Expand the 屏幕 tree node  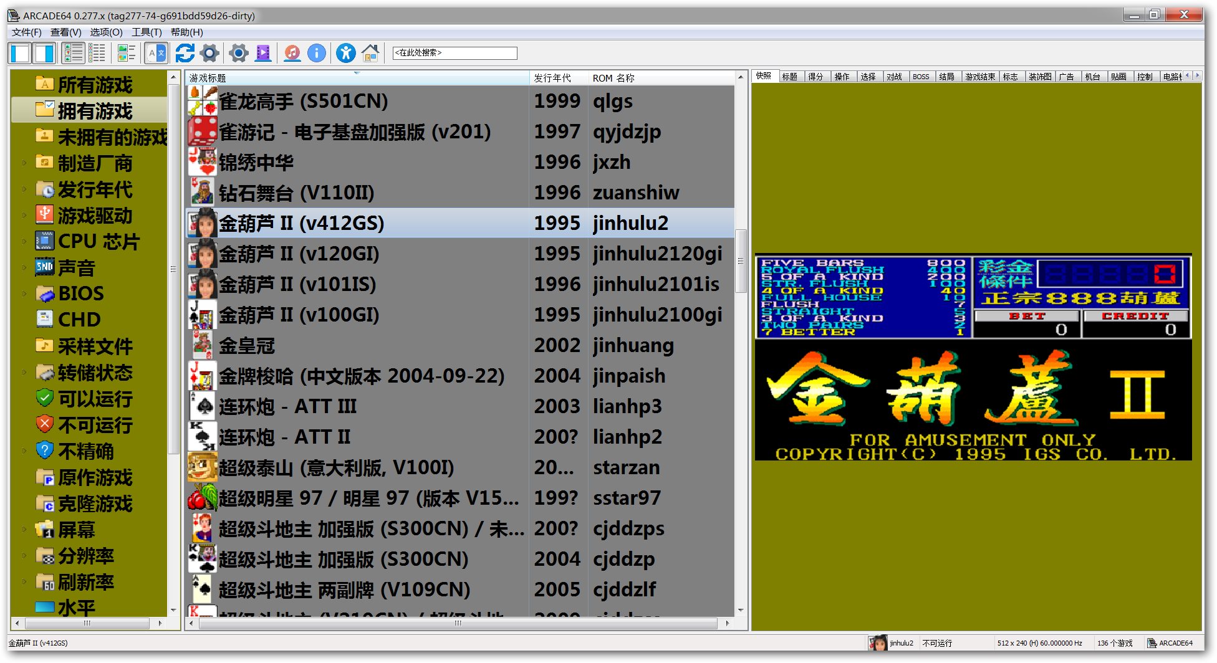tap(24, 530)
